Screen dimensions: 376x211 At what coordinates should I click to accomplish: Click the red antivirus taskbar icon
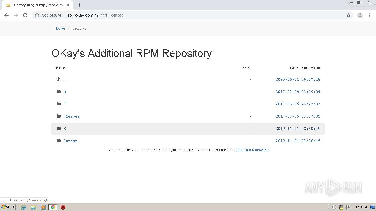(x=63, y=207)
